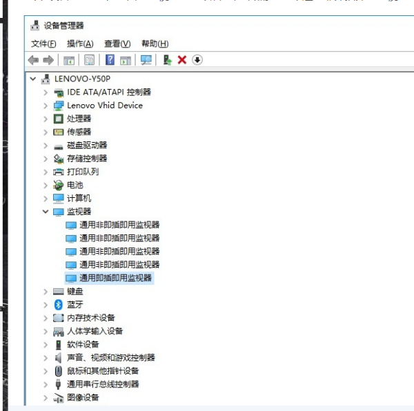Select the second 通用非即插即用监视器 entry
Image resolution: width=414 pixels, height=411 pixels.
click(119, 238)
